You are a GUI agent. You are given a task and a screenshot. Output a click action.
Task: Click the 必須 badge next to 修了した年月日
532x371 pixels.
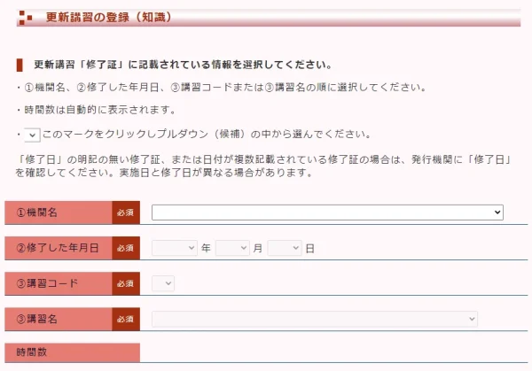126,249
